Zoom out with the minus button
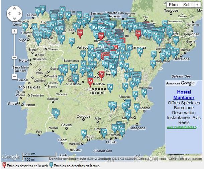The height and width of the screenshot is (169, 204). tap(14, 77)
